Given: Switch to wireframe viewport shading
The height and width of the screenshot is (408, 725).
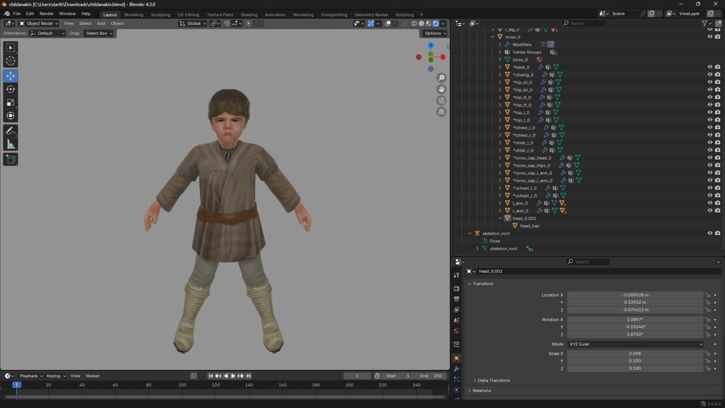Looking at the screenshot, I should pos(414,24).
